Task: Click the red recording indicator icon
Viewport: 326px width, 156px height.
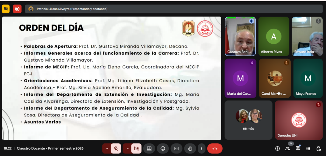Action: [x=17, y=9]
